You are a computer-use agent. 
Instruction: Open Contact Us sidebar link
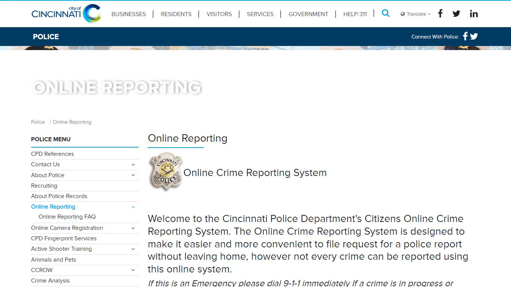[x=45, y=164]
